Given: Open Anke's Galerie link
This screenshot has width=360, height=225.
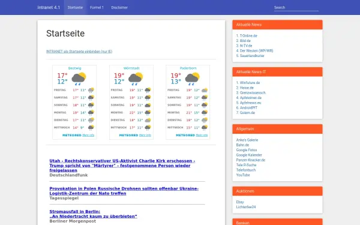Looking at the screenshot, I should pos(247,140).
